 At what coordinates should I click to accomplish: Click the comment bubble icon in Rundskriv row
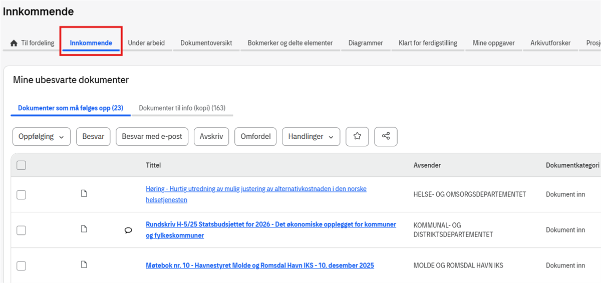(x=128, y=230)
